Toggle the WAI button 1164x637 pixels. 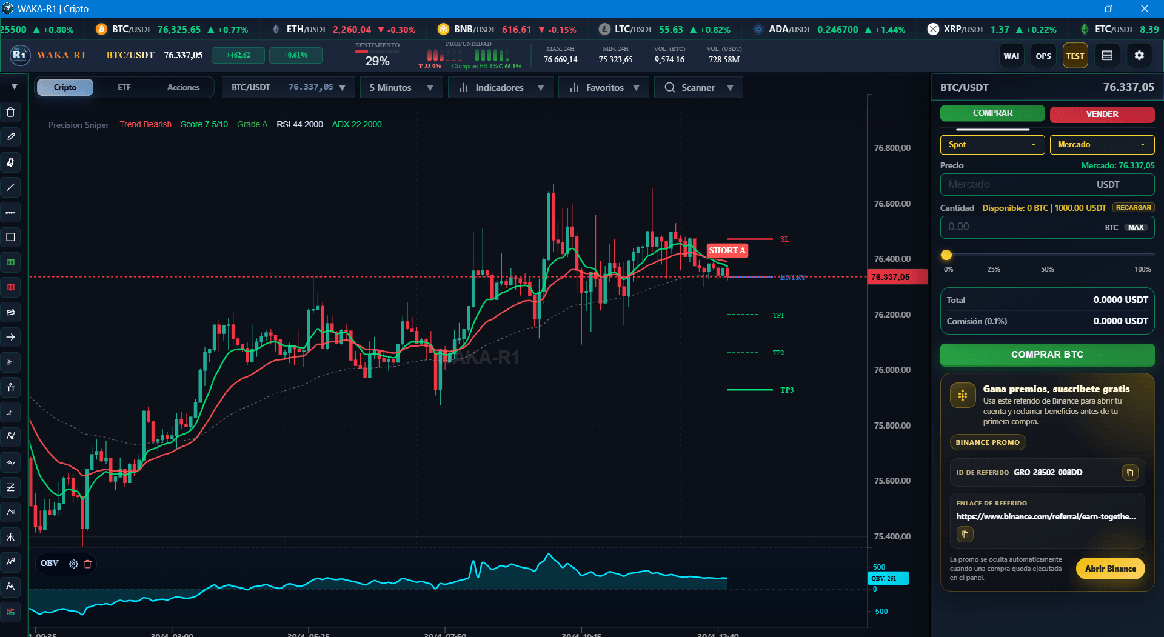(1011, 56)
